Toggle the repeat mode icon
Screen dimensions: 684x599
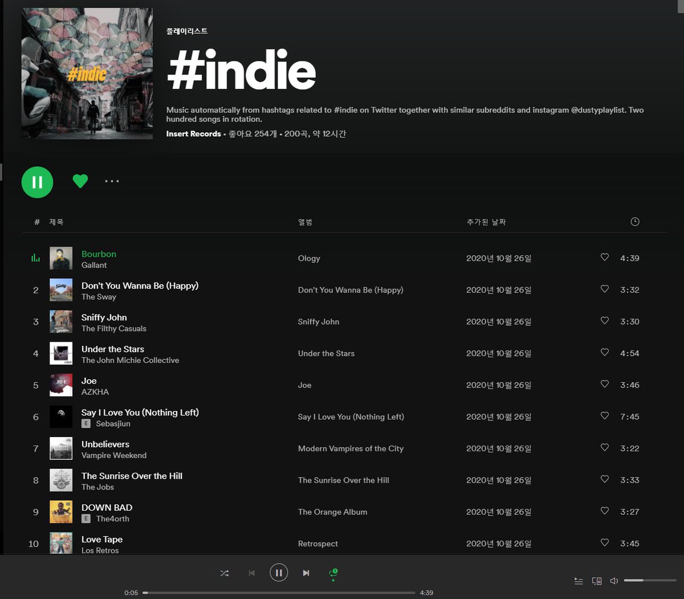coord(333,573)
